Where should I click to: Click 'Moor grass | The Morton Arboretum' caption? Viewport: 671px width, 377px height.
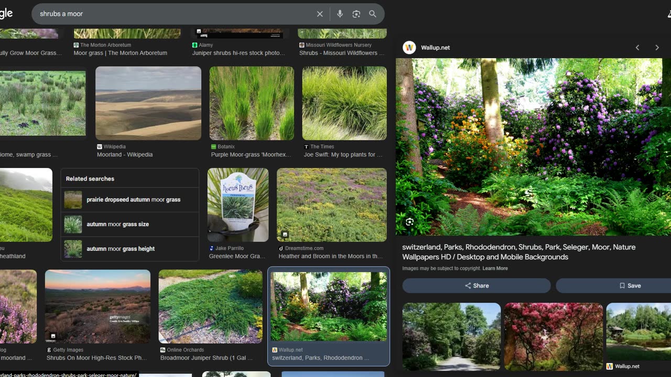[121, 53]
